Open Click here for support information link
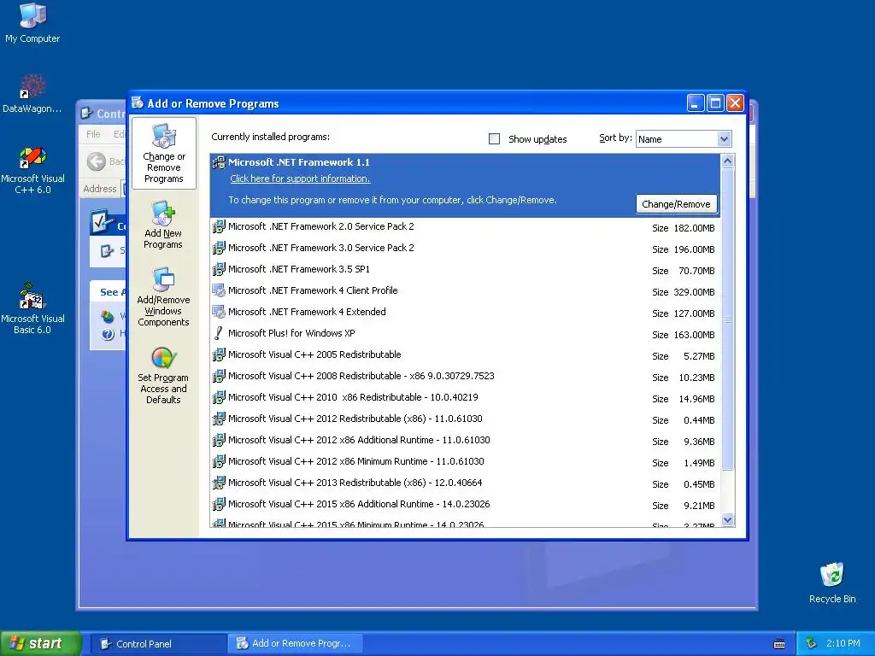The height and width of the screenshot is (656, 875). tap(300, 179)
